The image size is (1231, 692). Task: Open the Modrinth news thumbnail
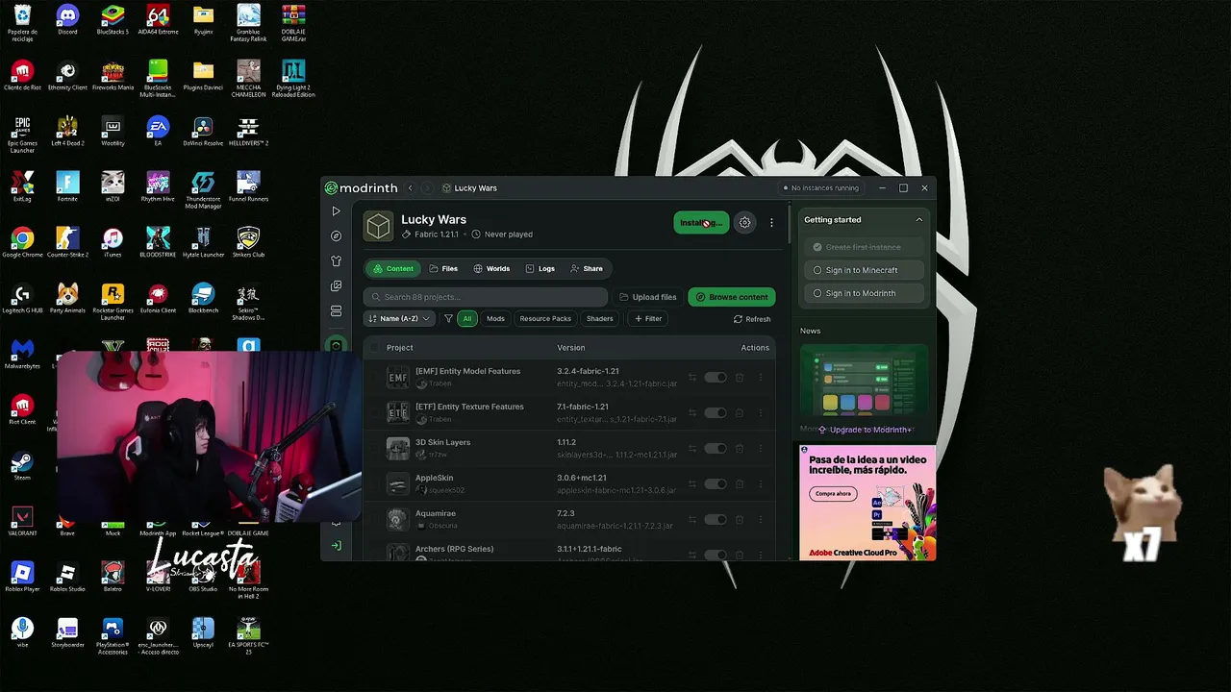click(864, 382)
